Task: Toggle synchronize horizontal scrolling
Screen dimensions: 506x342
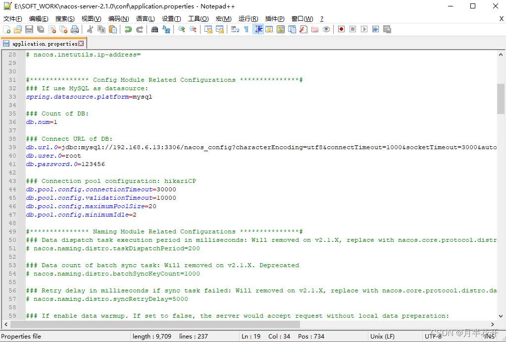Action: 220,29
